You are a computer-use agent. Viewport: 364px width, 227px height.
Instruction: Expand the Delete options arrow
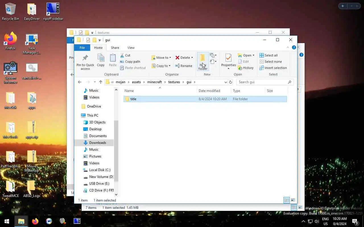click(x=192, y=58)
